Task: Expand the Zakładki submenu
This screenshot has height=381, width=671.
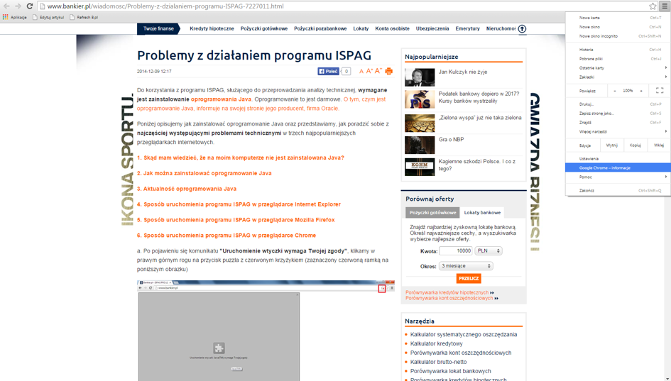Action: pos(618,77)
